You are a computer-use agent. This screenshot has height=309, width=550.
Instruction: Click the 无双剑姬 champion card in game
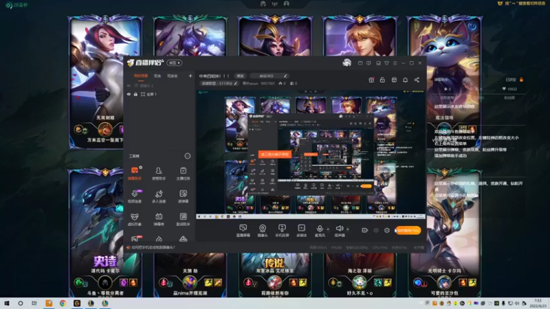point(105,82)
